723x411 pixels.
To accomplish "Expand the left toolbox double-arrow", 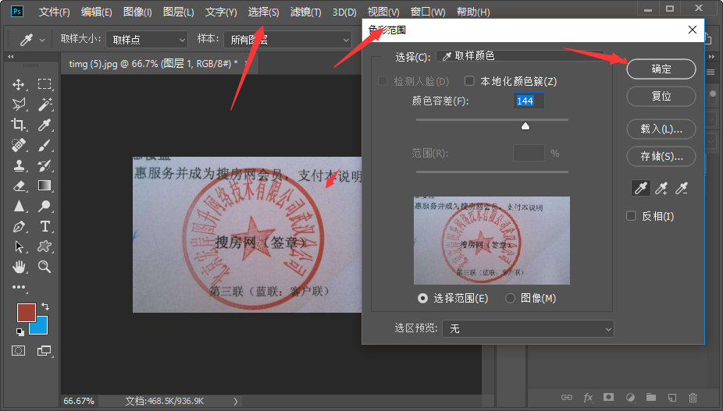I will tap(11, 57).
